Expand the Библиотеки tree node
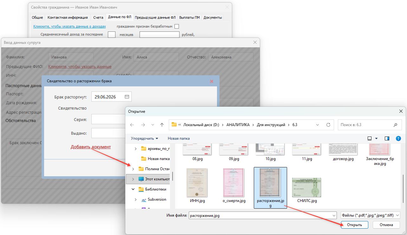 133,189
